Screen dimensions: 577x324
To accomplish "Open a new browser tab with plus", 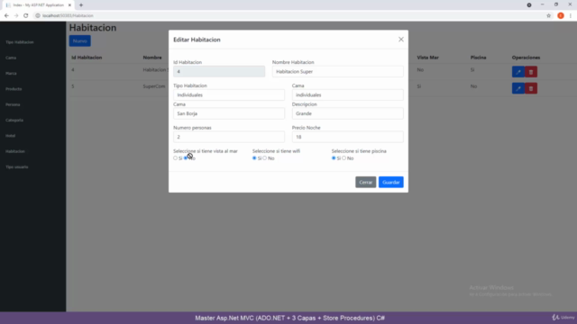I will tap(81, 5).
